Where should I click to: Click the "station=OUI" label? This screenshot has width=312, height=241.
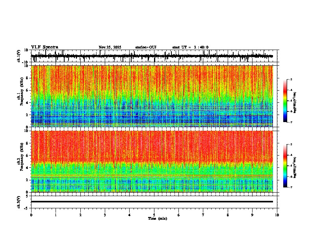146,47
